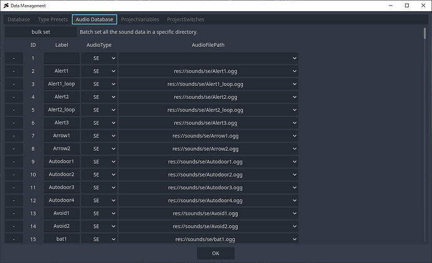Image resolution: width=432 pixels, height=263 pixels.
Task: Click the bat1 label field
Action: point(61,239)
